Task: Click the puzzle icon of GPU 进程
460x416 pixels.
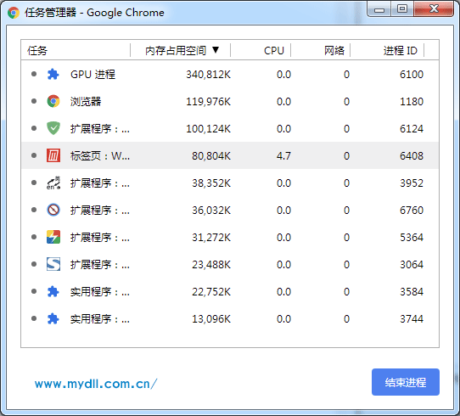Action: point(53,74)
